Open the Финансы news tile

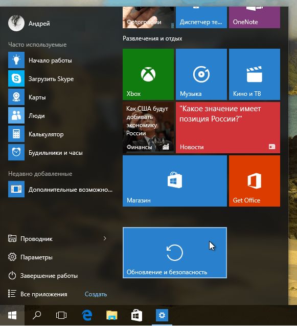(148, 128)
